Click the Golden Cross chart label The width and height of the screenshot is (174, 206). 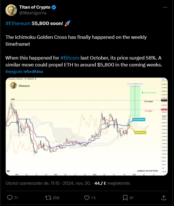(x=140, y=132)
